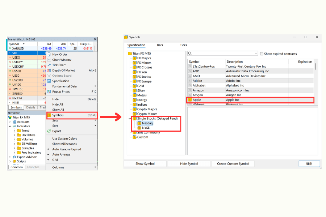Expand the Accounts node in Navigator
Screen dimensions: 326x217
10,122
